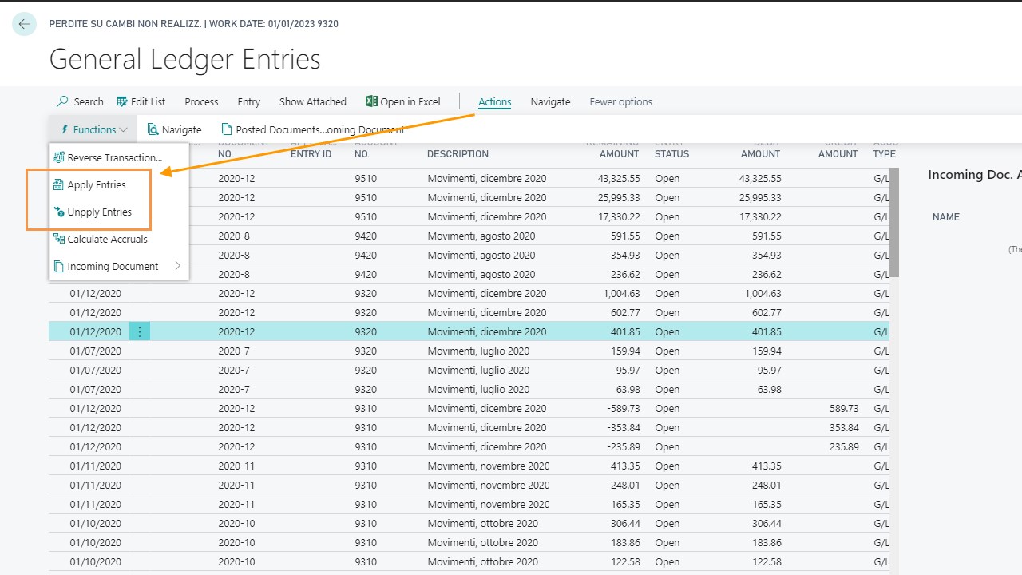
Task: Select the Actions tab
Action: [495, 101]
